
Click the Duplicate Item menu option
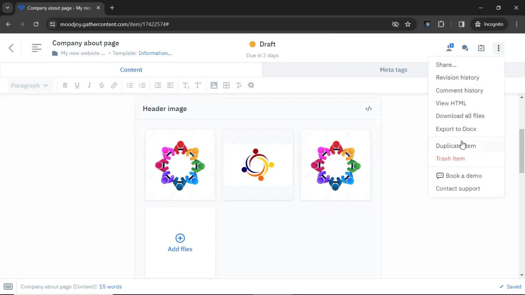pyautogui.click(x=456, y=146)
